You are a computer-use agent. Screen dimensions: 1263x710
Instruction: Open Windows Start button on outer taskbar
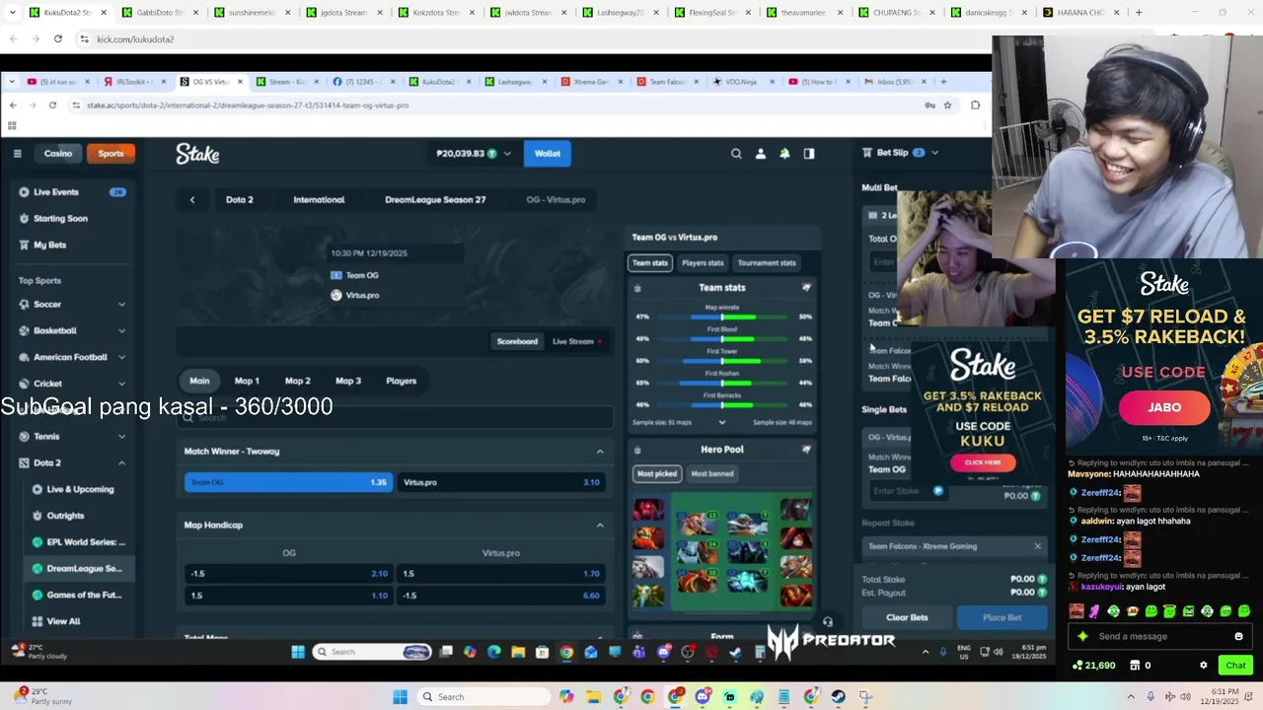click(400, 697)
